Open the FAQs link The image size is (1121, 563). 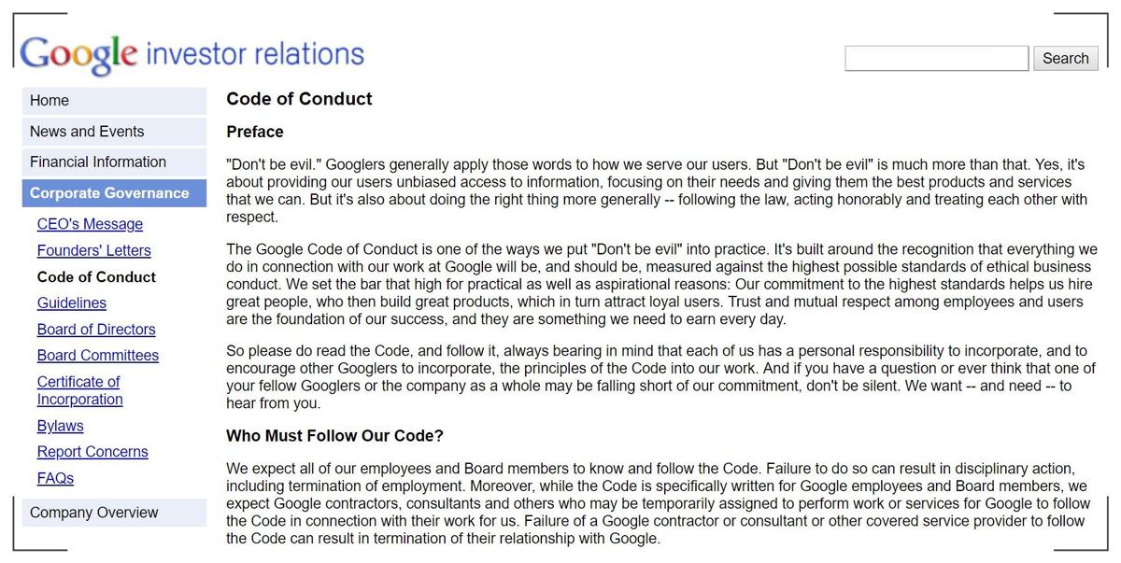(x=55, y=478)
